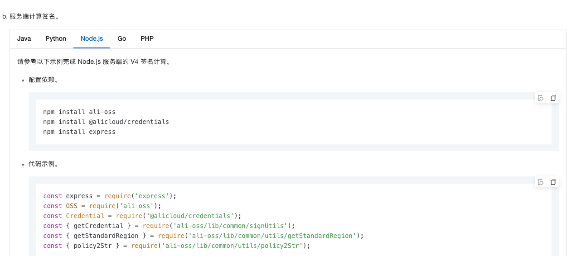This screenshot has height=256, width=567.
Task: Click the 'getStandardRegion' require line
Action: (x=204, y=236)
